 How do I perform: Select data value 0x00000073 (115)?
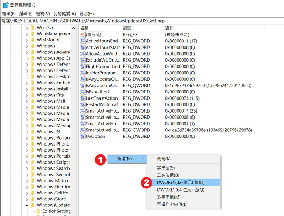coord(182,98)
